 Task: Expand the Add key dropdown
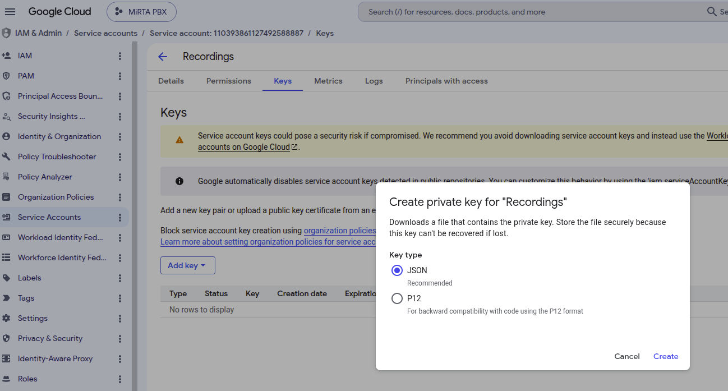point(187,265)
